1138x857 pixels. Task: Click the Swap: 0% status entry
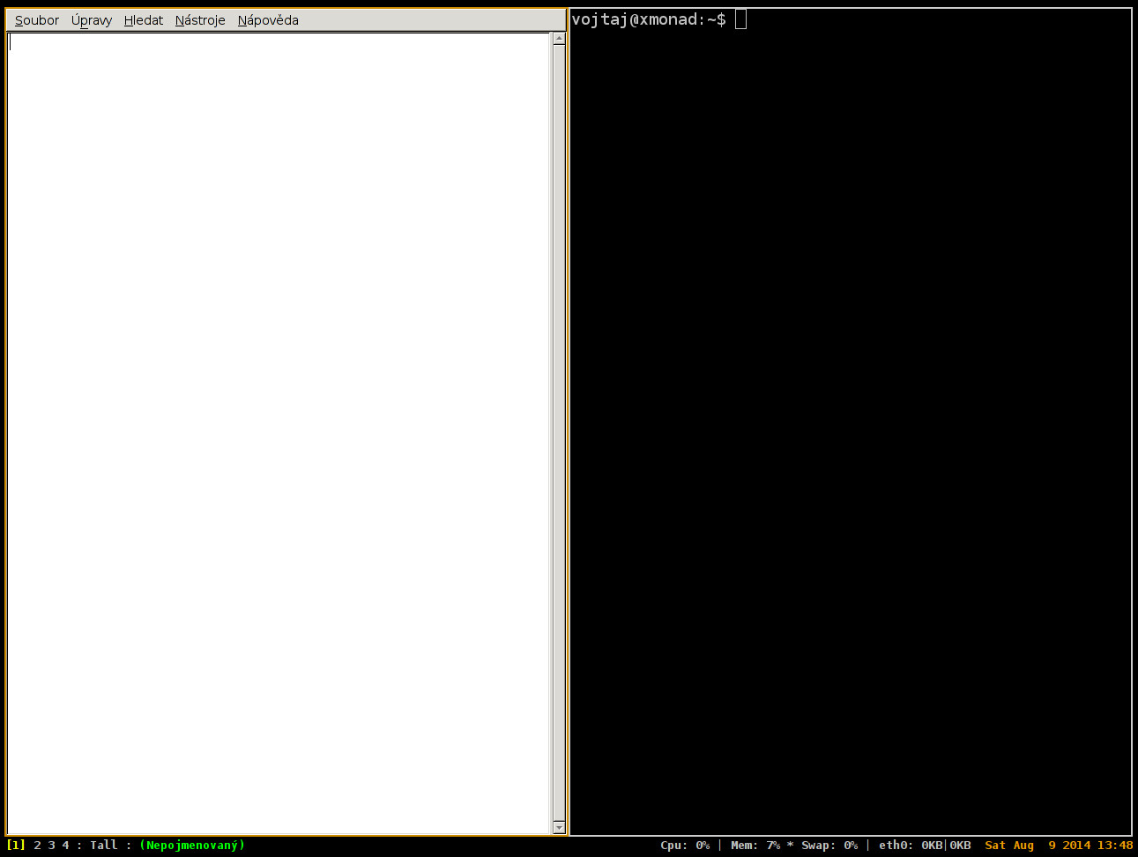(x=829, y=846)
